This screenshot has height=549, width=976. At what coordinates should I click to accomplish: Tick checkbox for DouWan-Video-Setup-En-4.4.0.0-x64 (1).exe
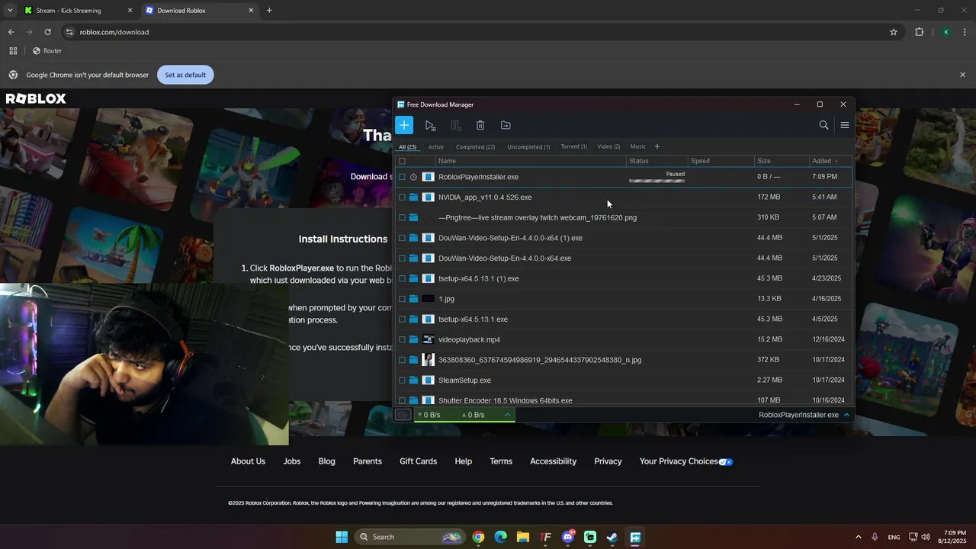coord(402,238)
